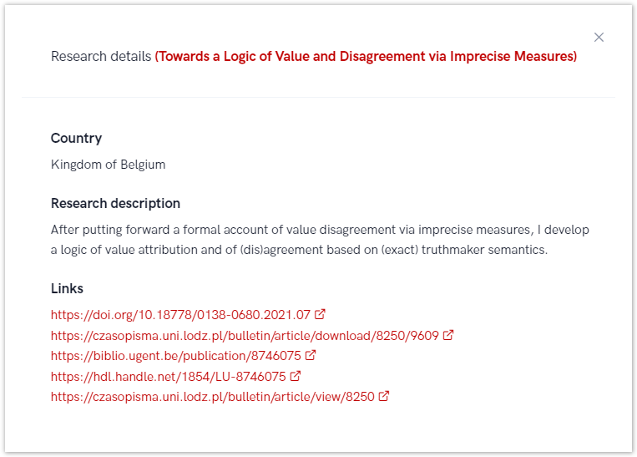Click the "Research description" heading

click(115, 203)
